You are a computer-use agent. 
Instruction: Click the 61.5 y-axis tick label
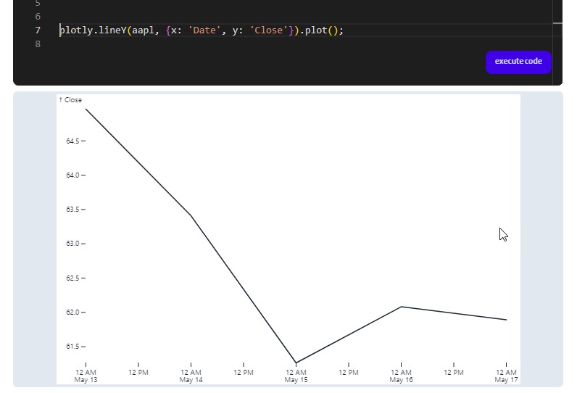[72, 347]
